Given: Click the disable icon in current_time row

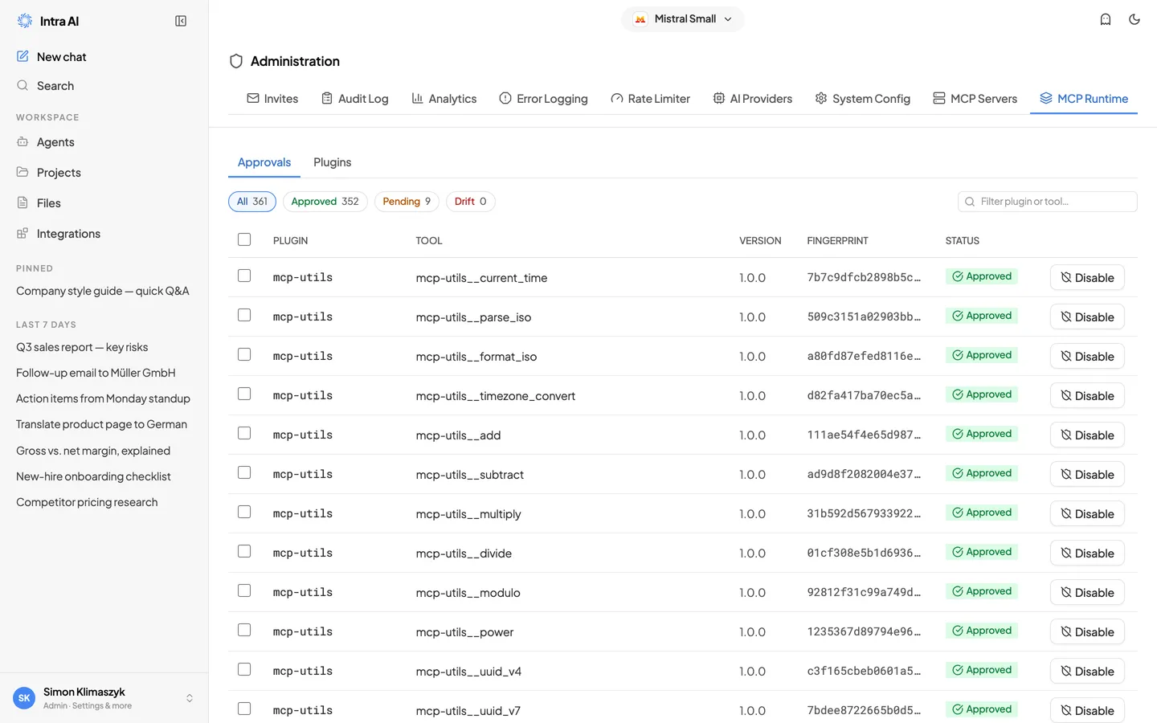Looking at the screenshot, I should [x=1066, y=277].
